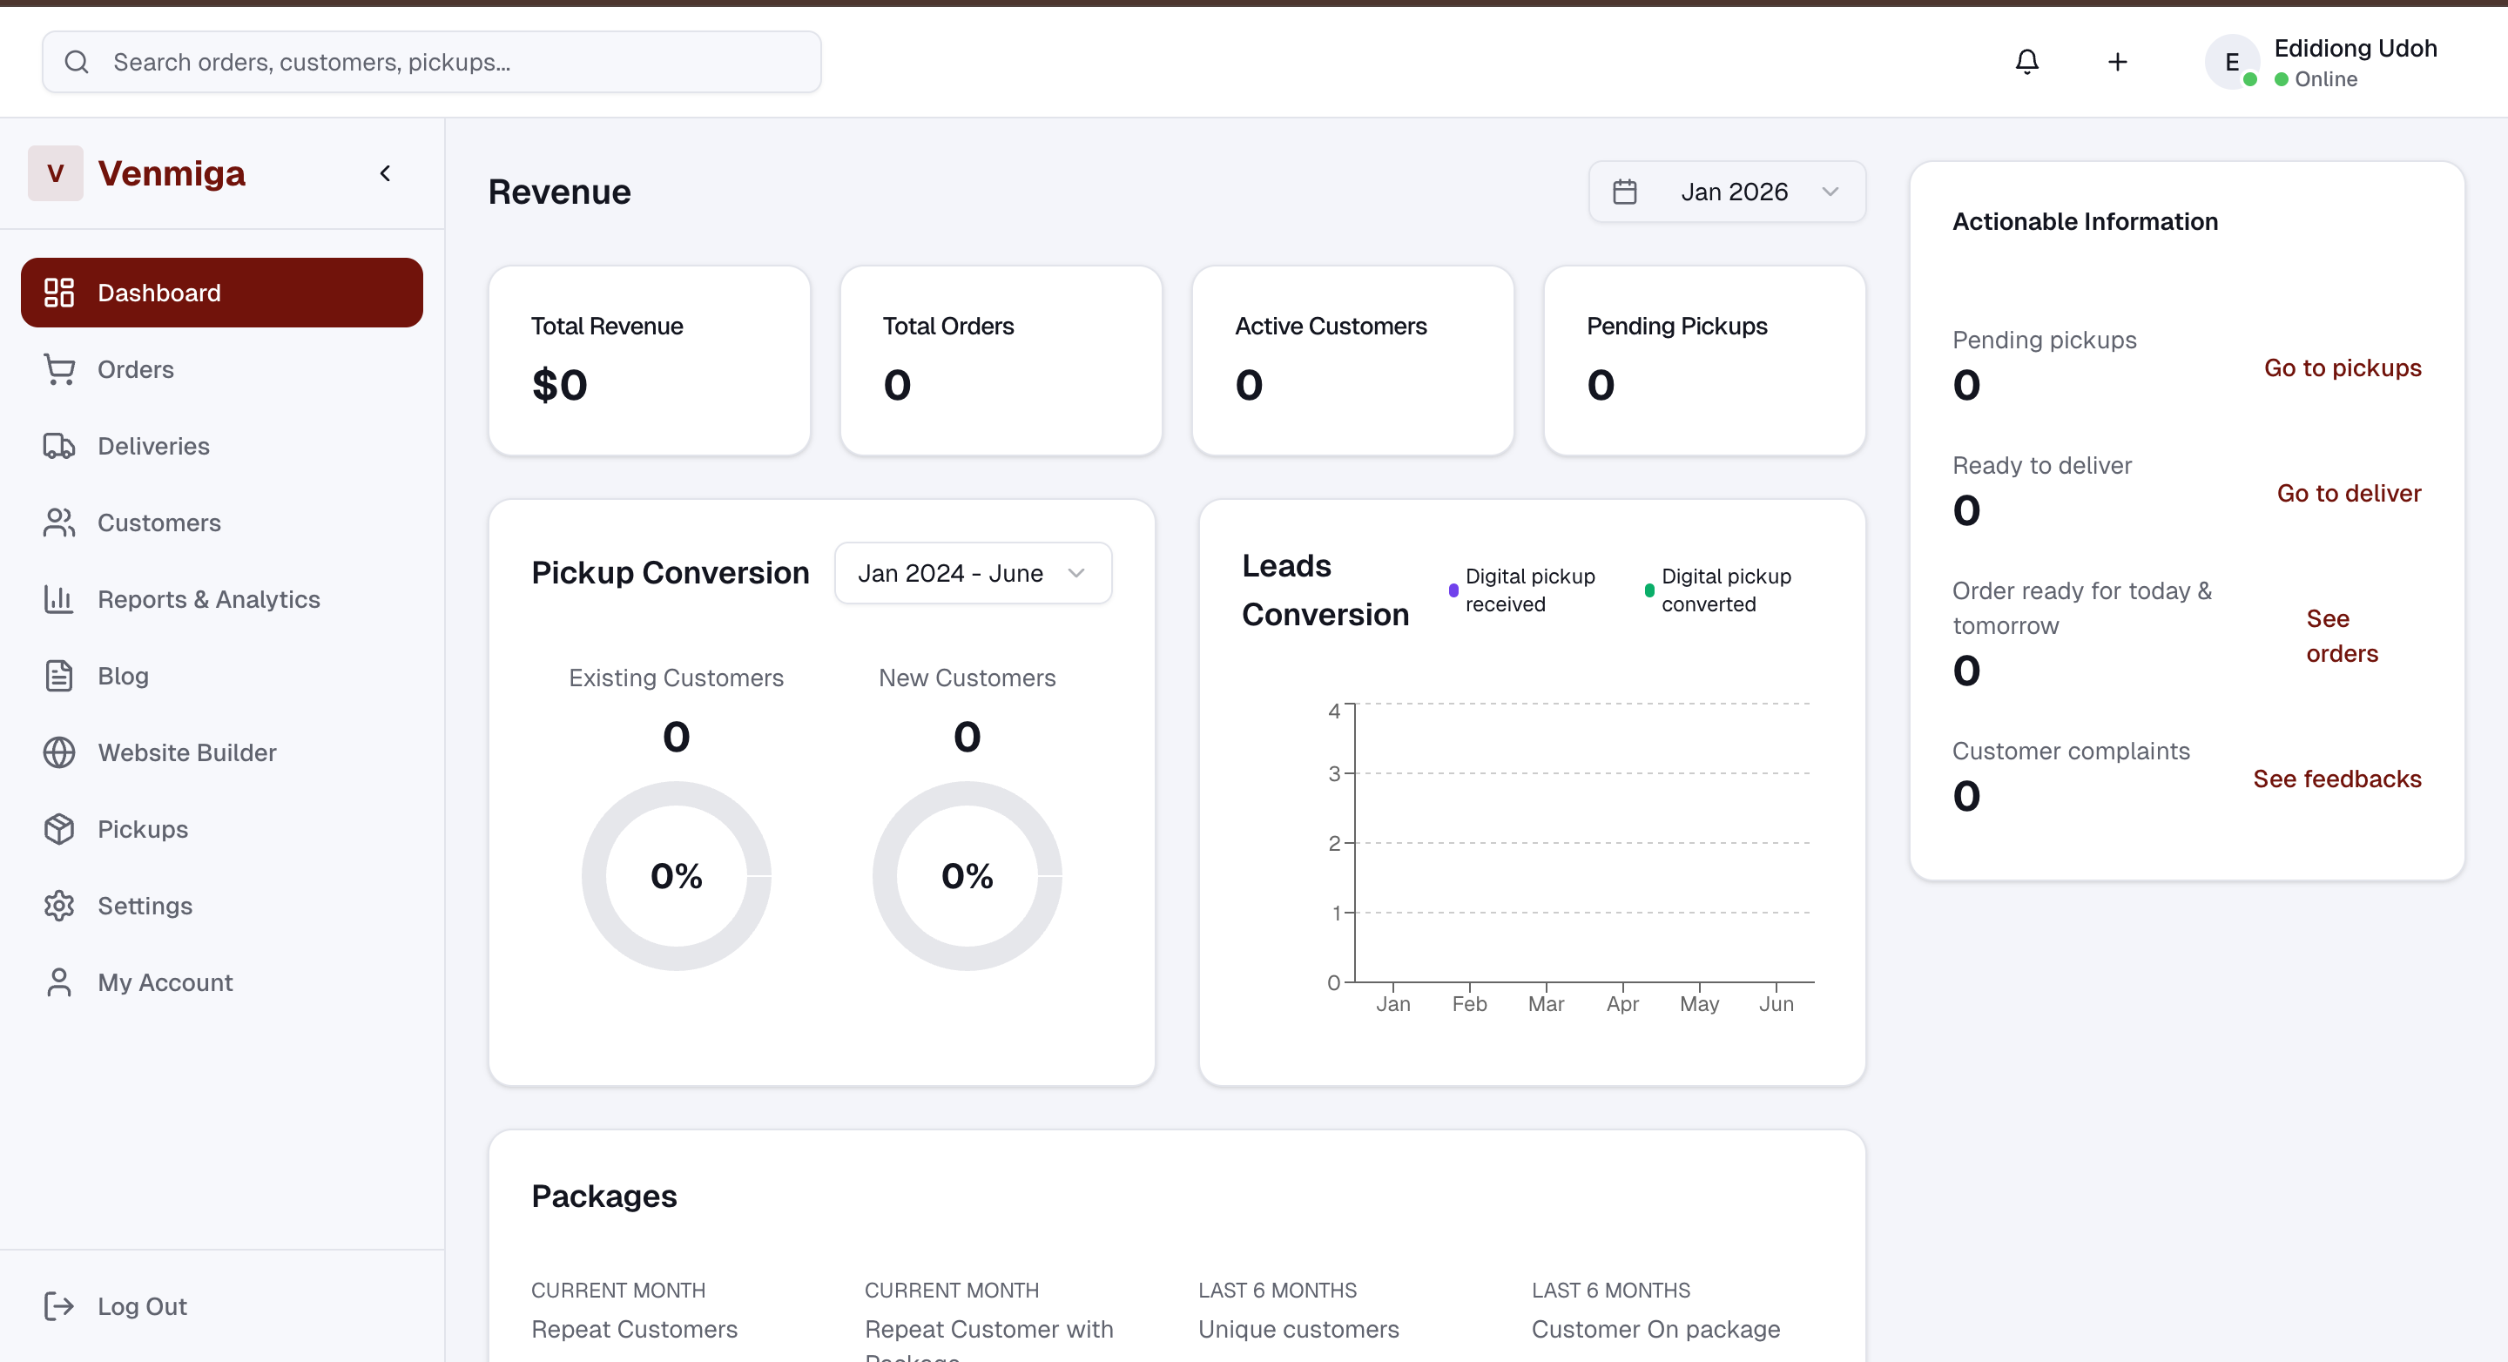Click the Deliveries truck icon
2508x1362 pixels.
pyautogui.click(x=59, y=446)
